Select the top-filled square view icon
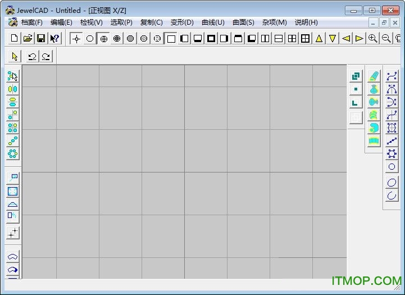 point(238,38)
